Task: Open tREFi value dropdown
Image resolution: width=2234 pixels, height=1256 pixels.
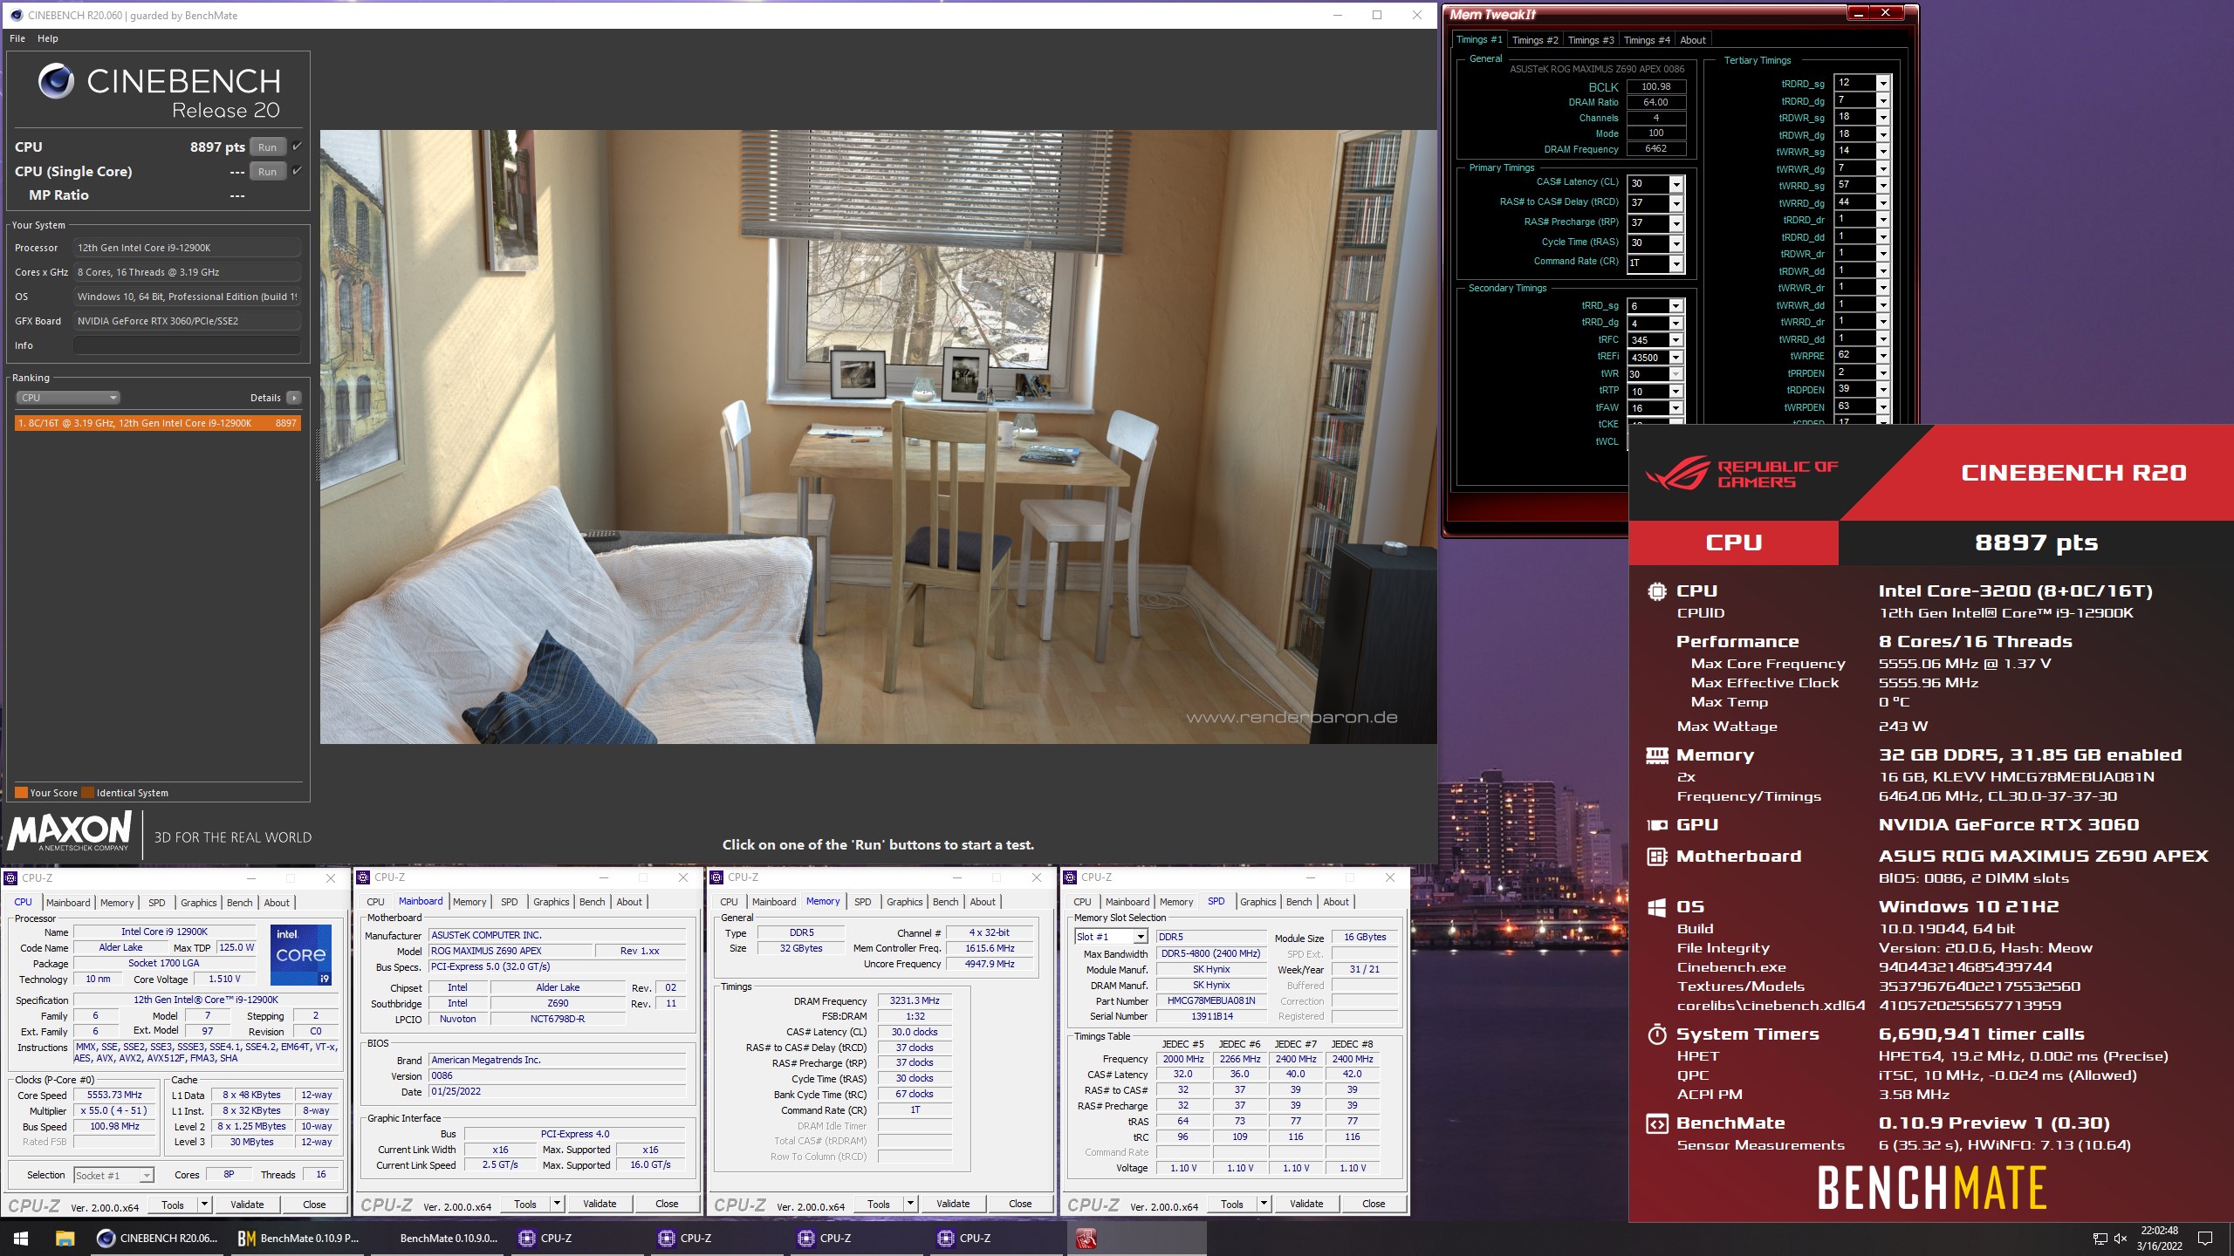Action: [x=1675, y=358]
